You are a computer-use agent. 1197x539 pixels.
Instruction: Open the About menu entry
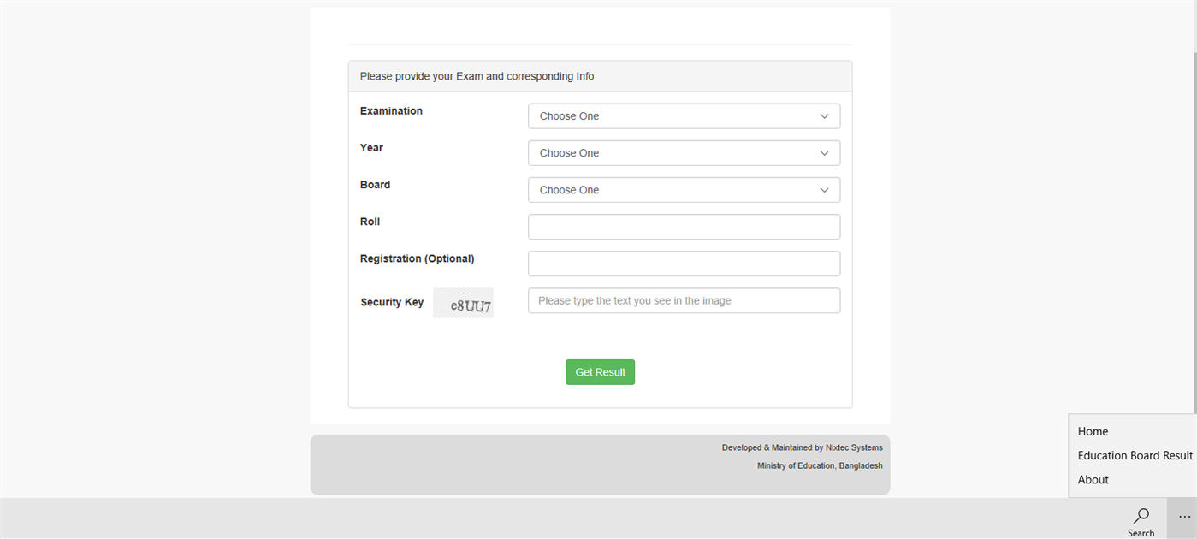click(x=1093, y=480)
